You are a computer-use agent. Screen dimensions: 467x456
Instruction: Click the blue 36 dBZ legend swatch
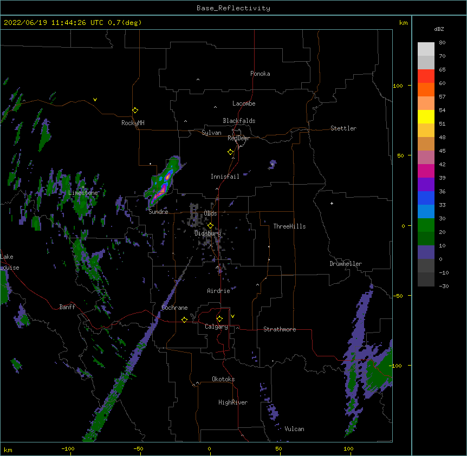point(426,198)
